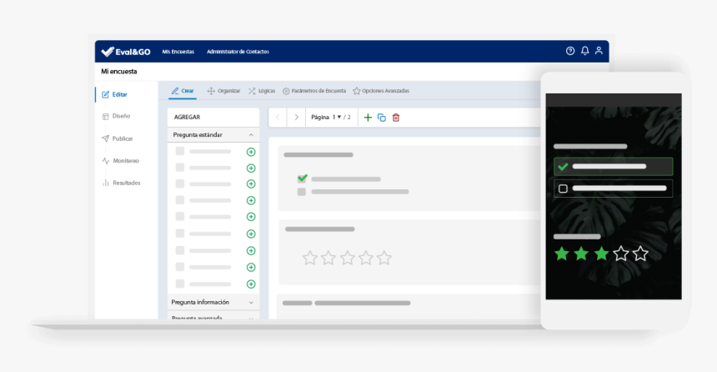Image resolution: width=717 pixels, height=372 pixels.
Task: Click the first empty star in editor rating
Action: (309, 258)
